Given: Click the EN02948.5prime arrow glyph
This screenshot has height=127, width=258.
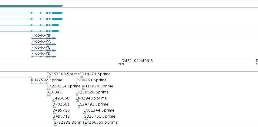Looking at the screenshot, I should 77,101.
